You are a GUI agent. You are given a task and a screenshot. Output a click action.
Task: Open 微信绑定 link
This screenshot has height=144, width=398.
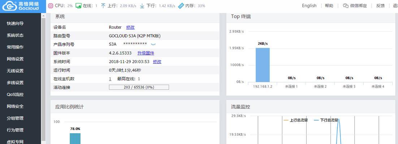pyautogui.click(x=358, y=6)
